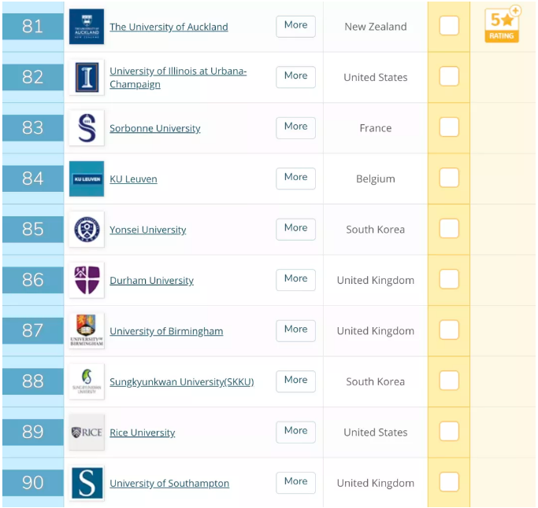
Task: Check the box for Durham University
Action: click(x=449, y=279)
